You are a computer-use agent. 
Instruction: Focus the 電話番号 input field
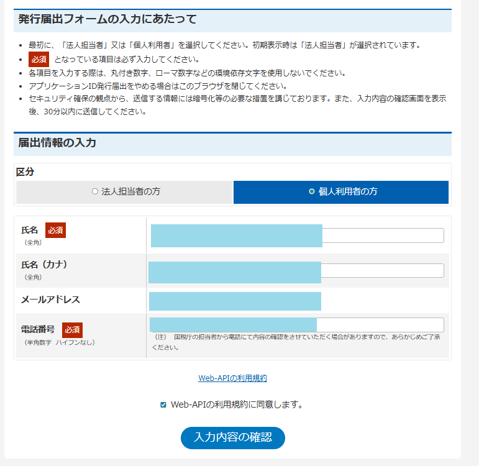296,325
